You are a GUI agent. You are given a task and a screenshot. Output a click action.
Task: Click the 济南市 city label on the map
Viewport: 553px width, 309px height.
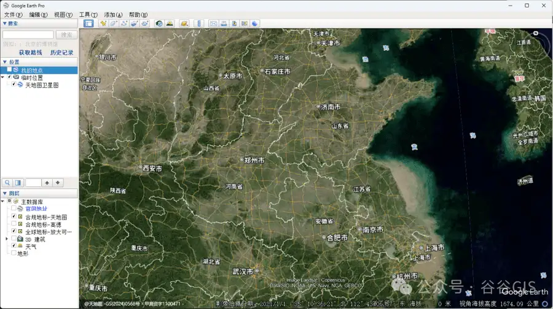(331, 107)
